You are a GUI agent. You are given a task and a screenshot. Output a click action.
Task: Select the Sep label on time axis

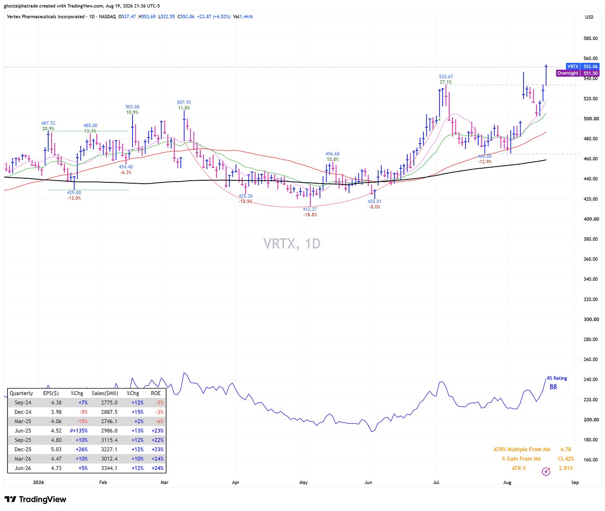[x=575, y=482]
